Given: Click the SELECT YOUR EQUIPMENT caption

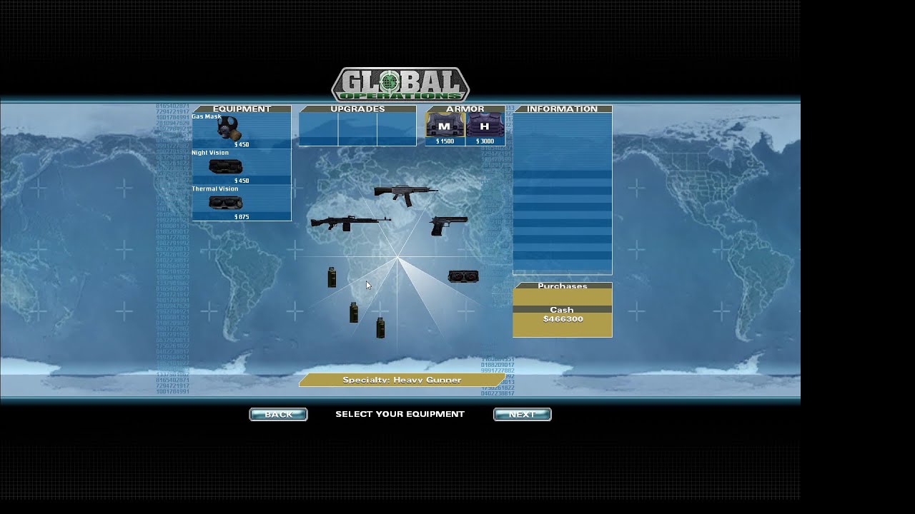Looking at the screenshot, I should click(400, 414).
